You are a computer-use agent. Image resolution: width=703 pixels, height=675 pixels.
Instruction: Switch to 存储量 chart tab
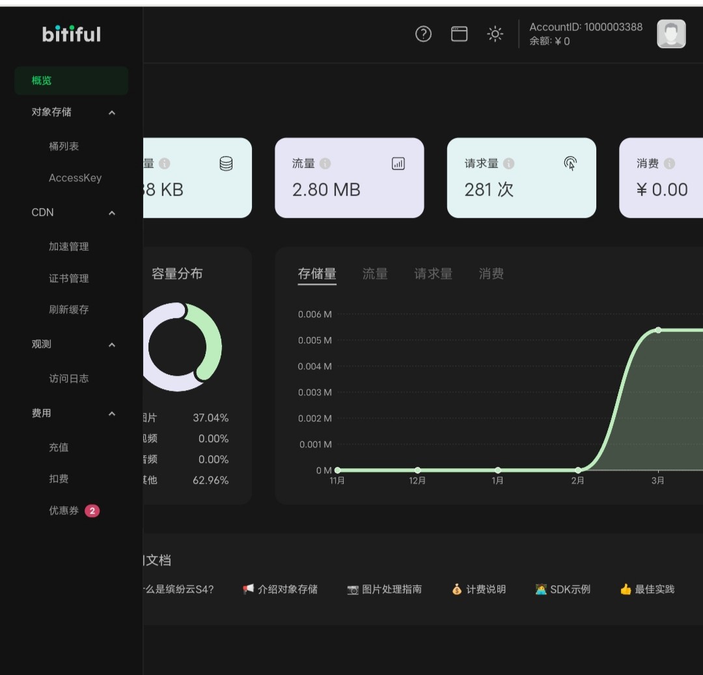pos(317,273)
